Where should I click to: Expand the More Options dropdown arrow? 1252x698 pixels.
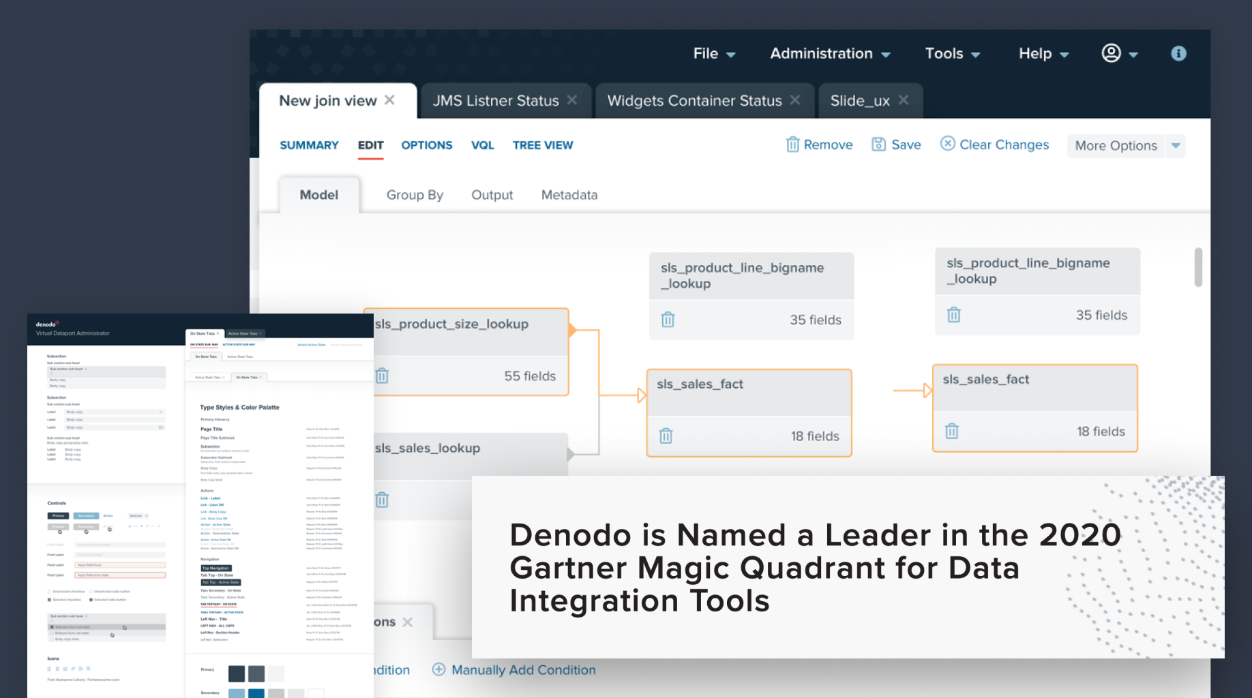1176,146
